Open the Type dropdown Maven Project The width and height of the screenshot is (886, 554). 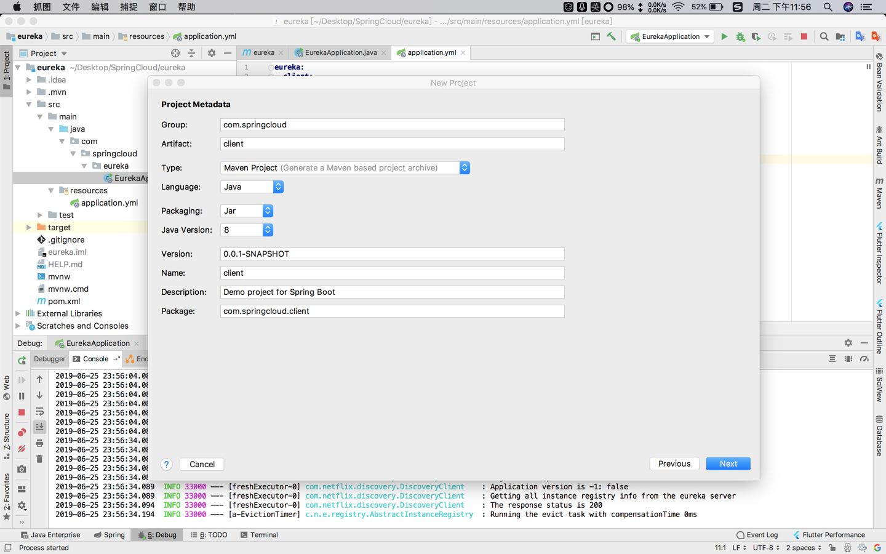click(x=345, y=167)
